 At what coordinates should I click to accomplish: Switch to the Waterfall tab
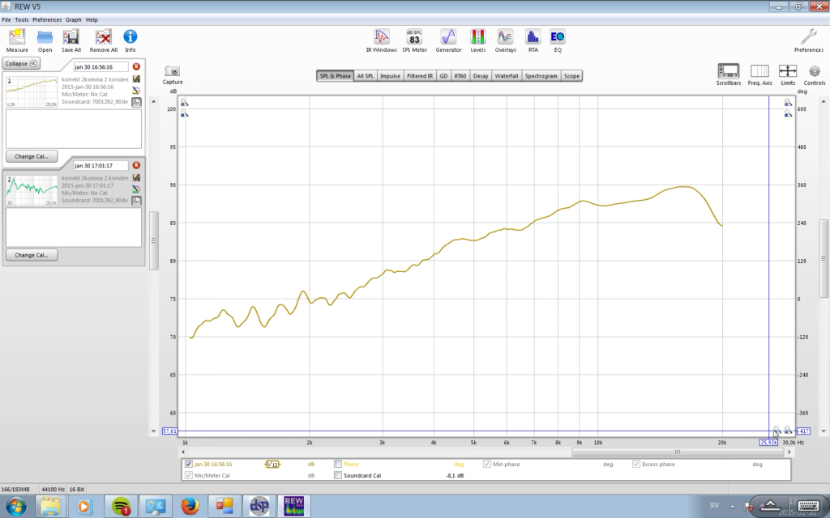[507, 76]
